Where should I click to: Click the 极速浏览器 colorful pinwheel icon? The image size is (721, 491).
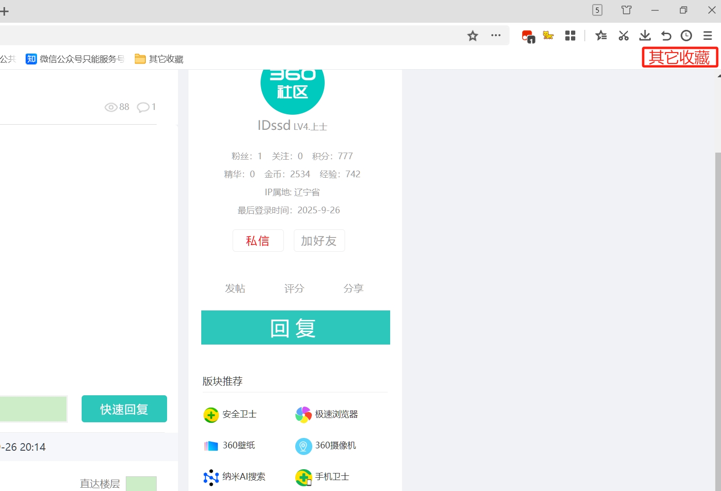point(303,415)
